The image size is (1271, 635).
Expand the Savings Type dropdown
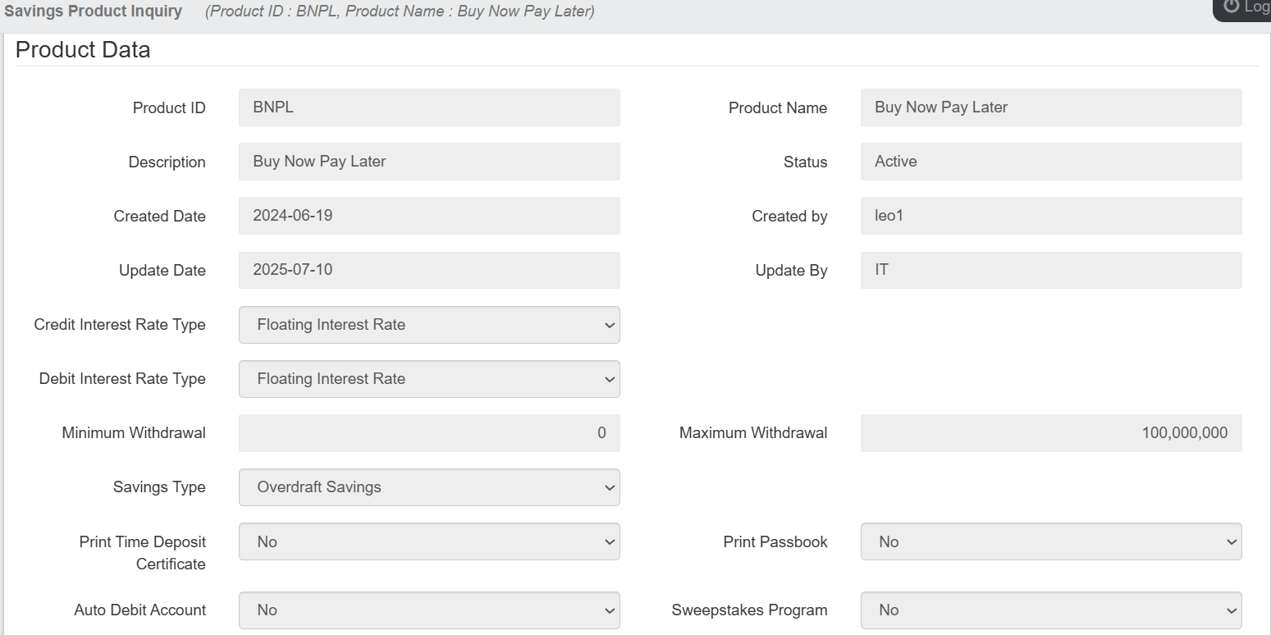coord(429,487)
